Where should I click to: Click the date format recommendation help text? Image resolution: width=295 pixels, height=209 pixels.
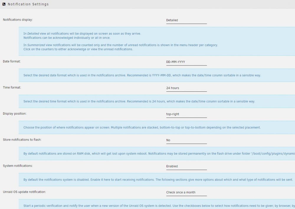142,75
